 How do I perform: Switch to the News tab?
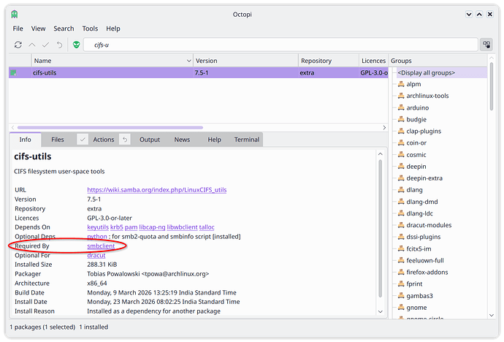pyautogui.click(x=182, y=140)
